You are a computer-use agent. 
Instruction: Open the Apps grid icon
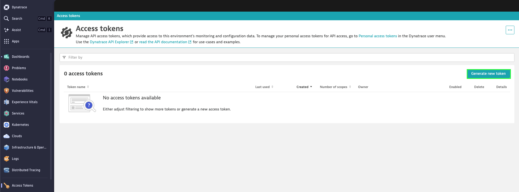point(6,41)
